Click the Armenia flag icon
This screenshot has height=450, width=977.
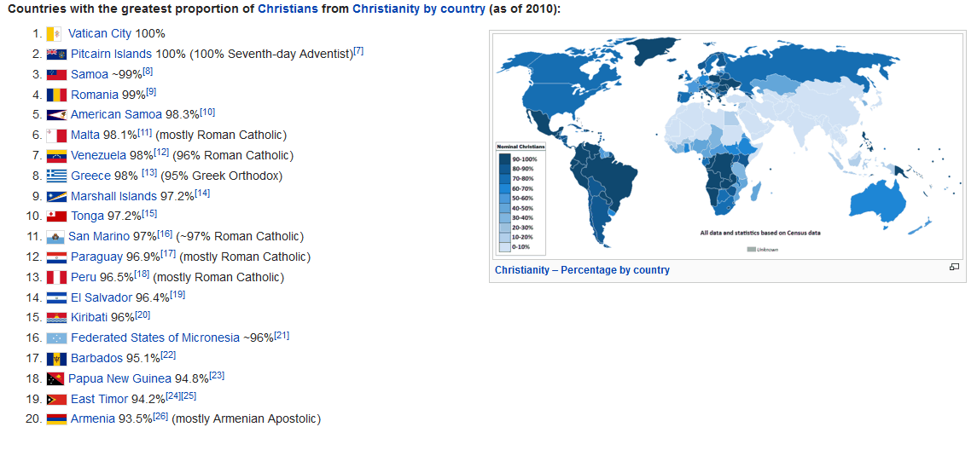tap(57, 419)
